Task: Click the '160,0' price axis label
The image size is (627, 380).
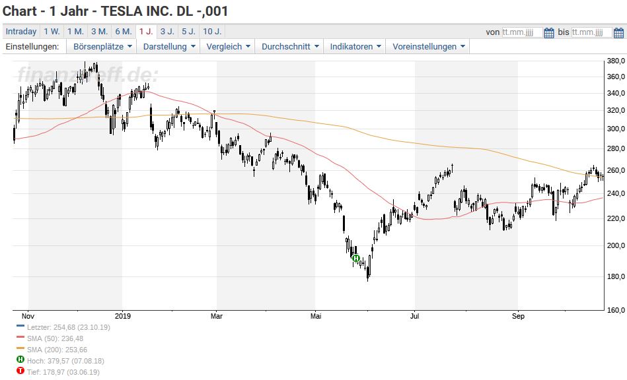Action: click(x=616, y=310)
